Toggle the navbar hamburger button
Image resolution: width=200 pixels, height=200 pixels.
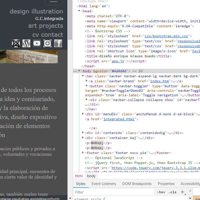pos(54,2)
